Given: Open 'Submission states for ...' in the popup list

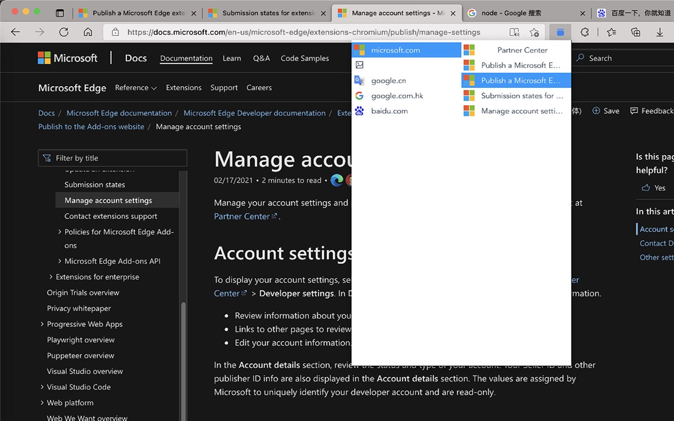Looking at the screenshot, I should coord(516,96).
